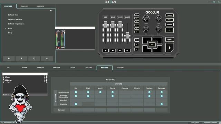Select sampler bank C button
The image size is (221, 124).
click(x=137, y=49)
